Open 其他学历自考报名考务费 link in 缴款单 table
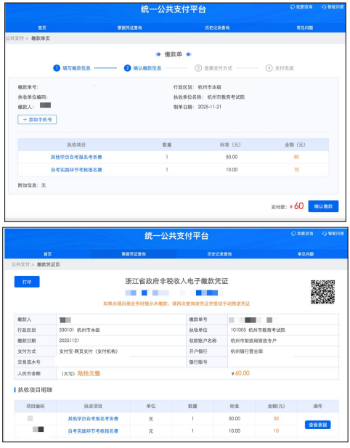This screenshot has width=350, height=448. [x=76, y=157]
